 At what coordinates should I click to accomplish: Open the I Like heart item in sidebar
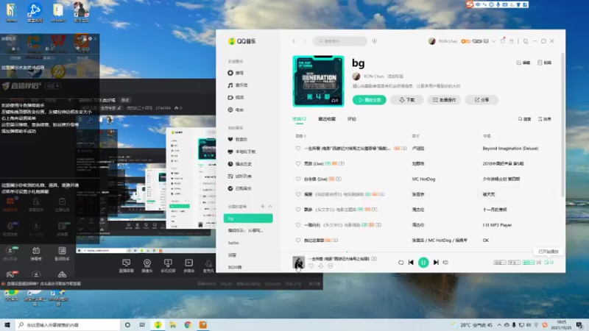[x=238, y=139]
